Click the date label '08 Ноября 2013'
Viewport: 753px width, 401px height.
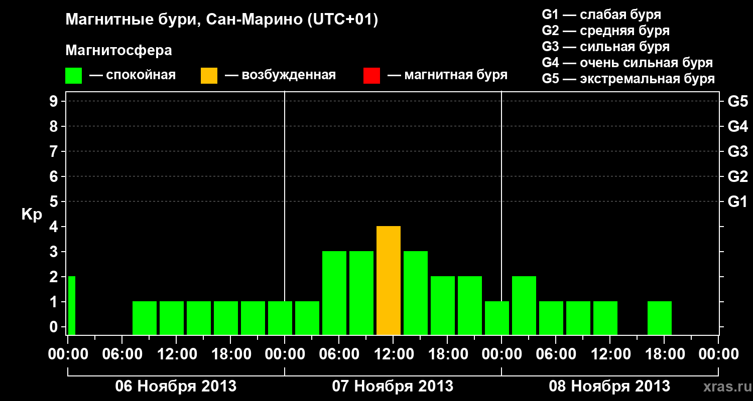609,386
